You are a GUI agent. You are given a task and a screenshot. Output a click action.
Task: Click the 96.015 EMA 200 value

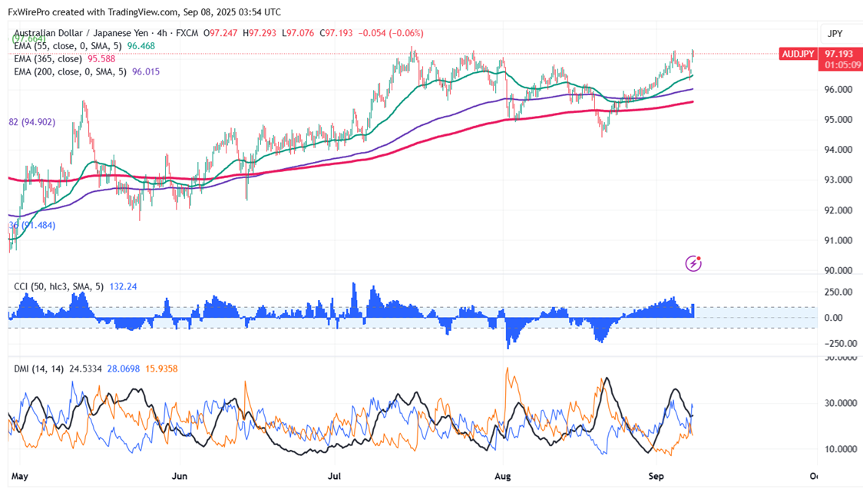[146, 71]
